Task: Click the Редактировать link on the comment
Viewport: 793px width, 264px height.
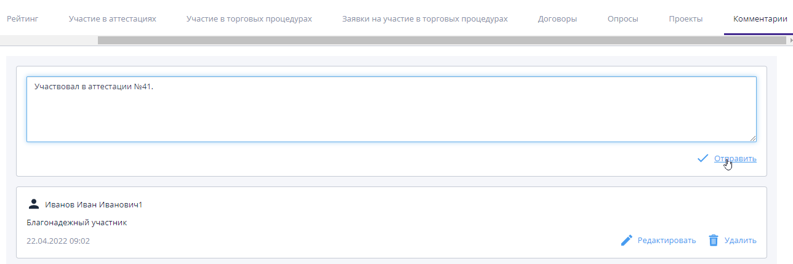Action: pos(667,241)
